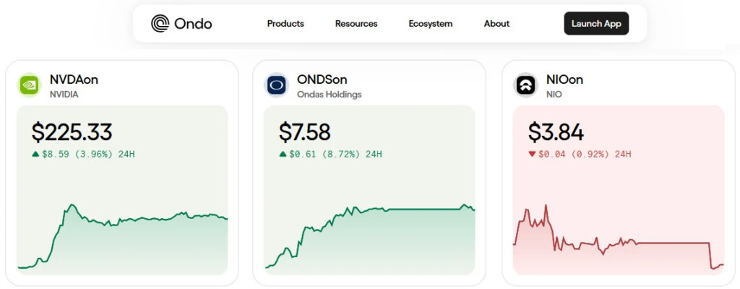Click the NIO logo icon
Screen dimensions: 740x289
pos(526,85)
